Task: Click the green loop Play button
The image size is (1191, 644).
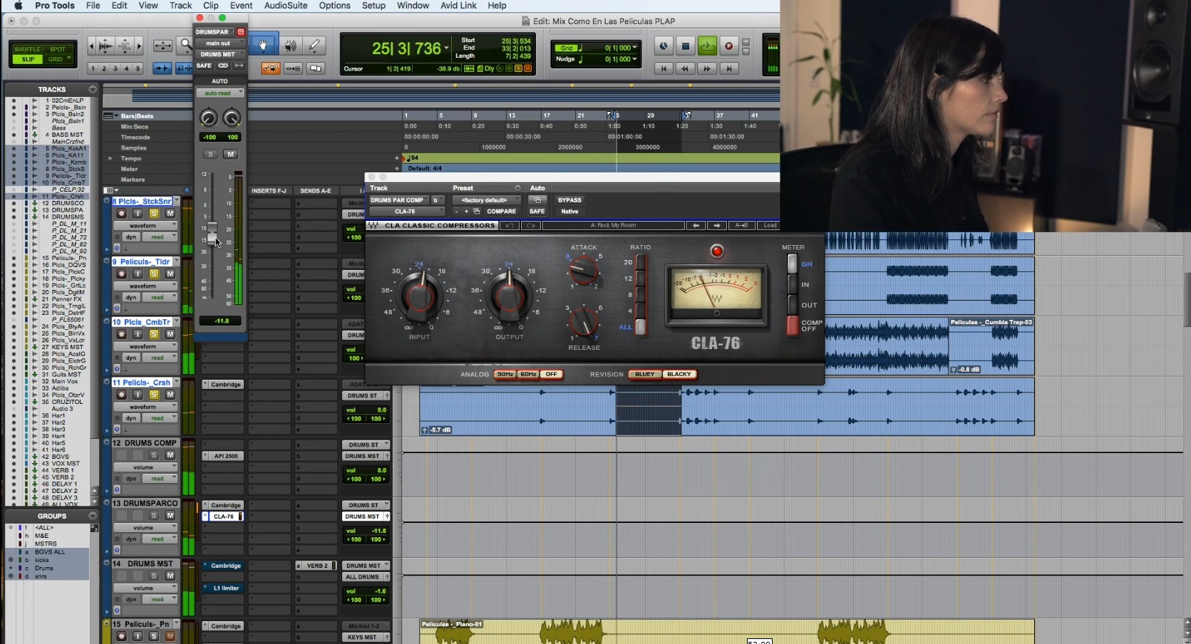Action: [707, 46]
